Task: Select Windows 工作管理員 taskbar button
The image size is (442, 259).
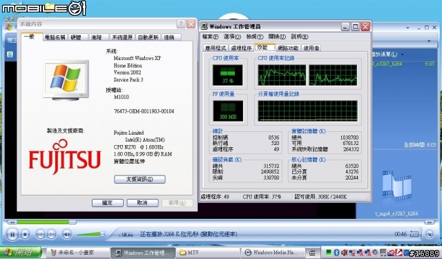Action: (143, 253)
